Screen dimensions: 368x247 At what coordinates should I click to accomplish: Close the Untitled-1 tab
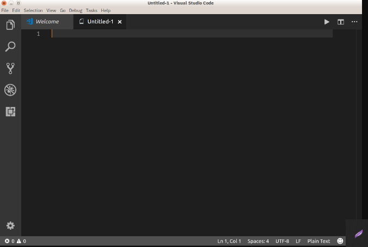[x=120, y=22]
